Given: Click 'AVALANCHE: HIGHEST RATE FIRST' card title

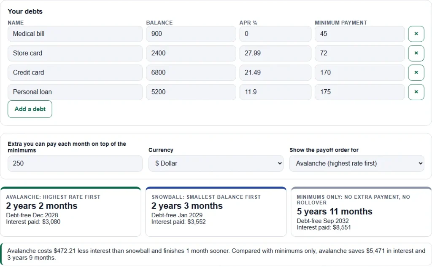Looking at the screenshot, I should point(53,197).
